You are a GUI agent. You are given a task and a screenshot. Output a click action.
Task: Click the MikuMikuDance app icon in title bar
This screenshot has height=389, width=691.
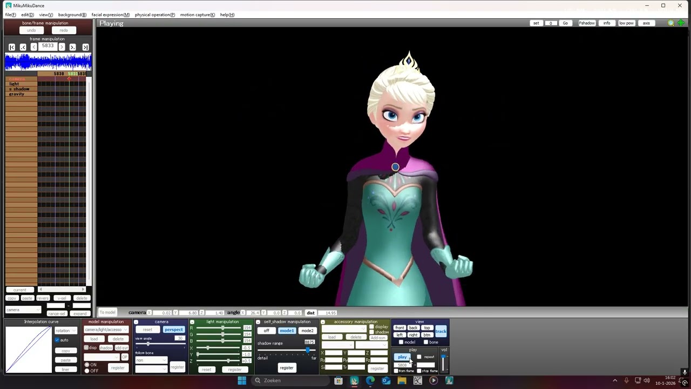[x=8, y=5]
